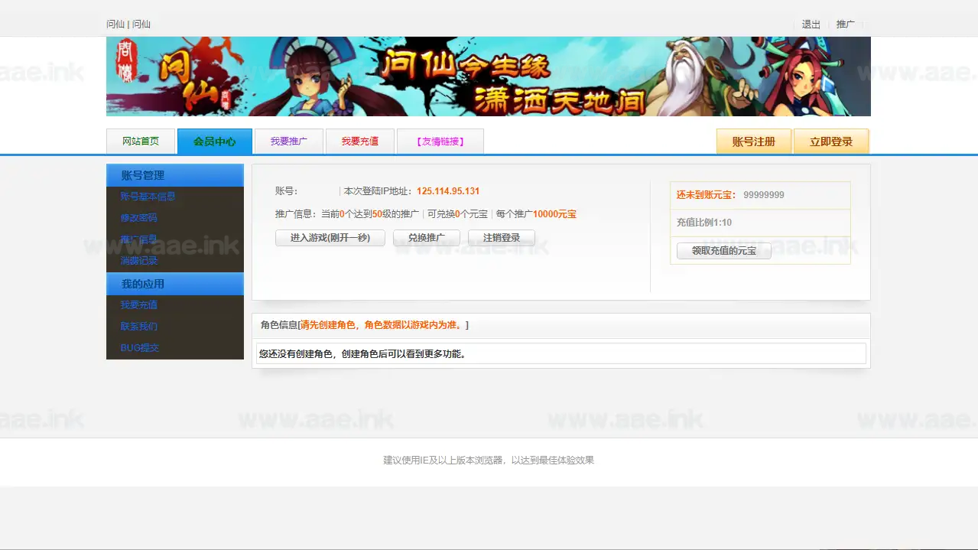Click the 建议使用IE及以上版本浏览器 footer text

[x=489, y=461]
